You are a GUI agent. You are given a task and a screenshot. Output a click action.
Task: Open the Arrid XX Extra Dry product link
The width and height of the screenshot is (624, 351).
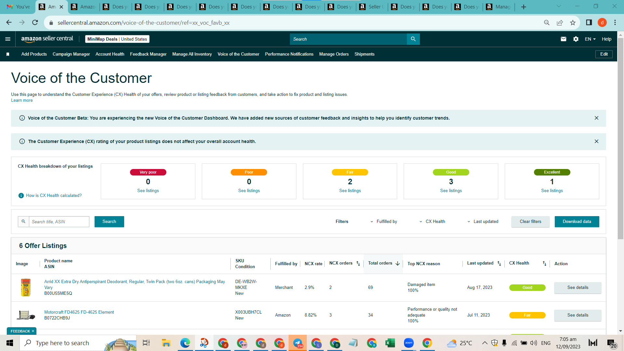coord(135,284)
